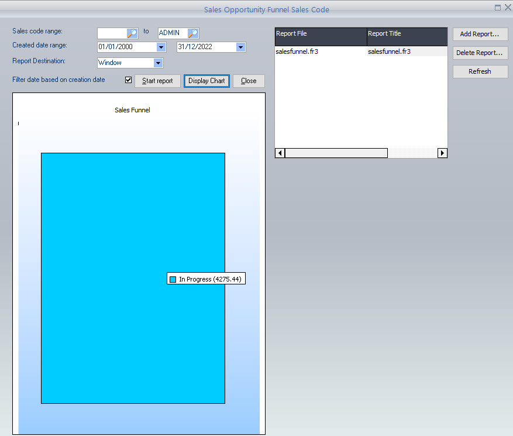513x436 pixels.
Task: Click the In Progress legend color square
Action: (173, 280)
